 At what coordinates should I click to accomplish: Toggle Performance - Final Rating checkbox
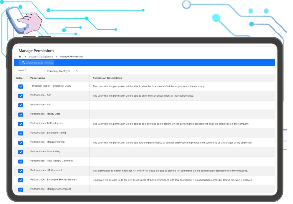coord(21,152)
